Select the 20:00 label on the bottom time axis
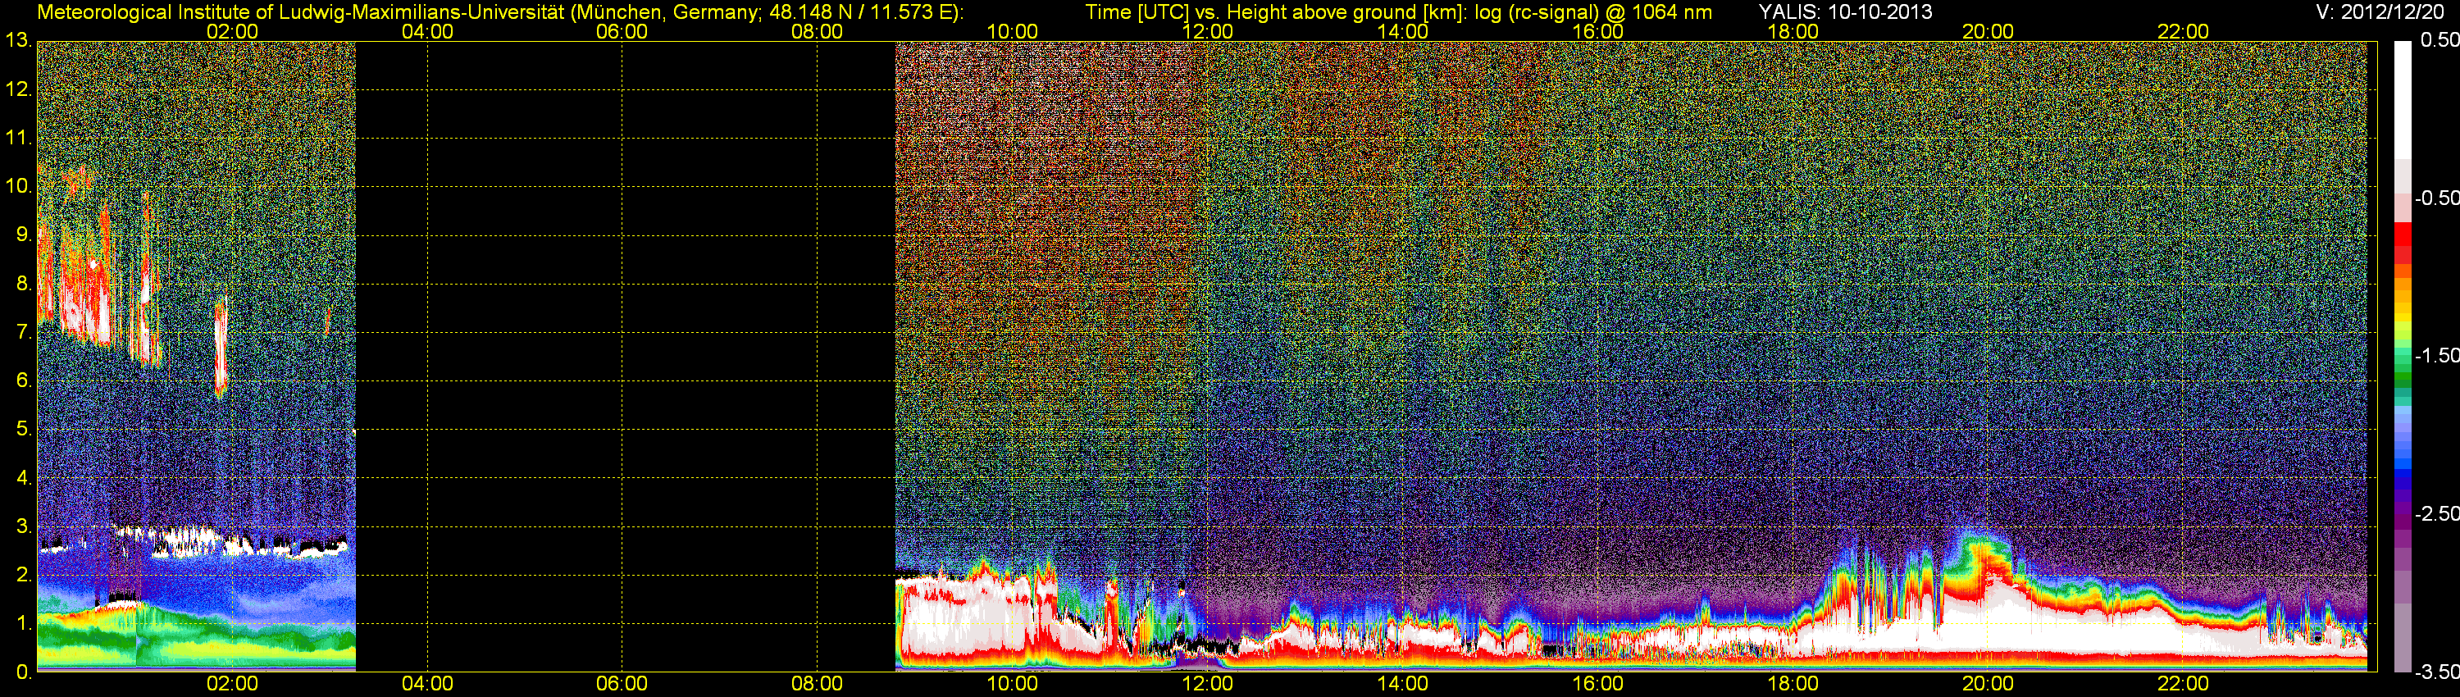 click(x=1988, y=684)
